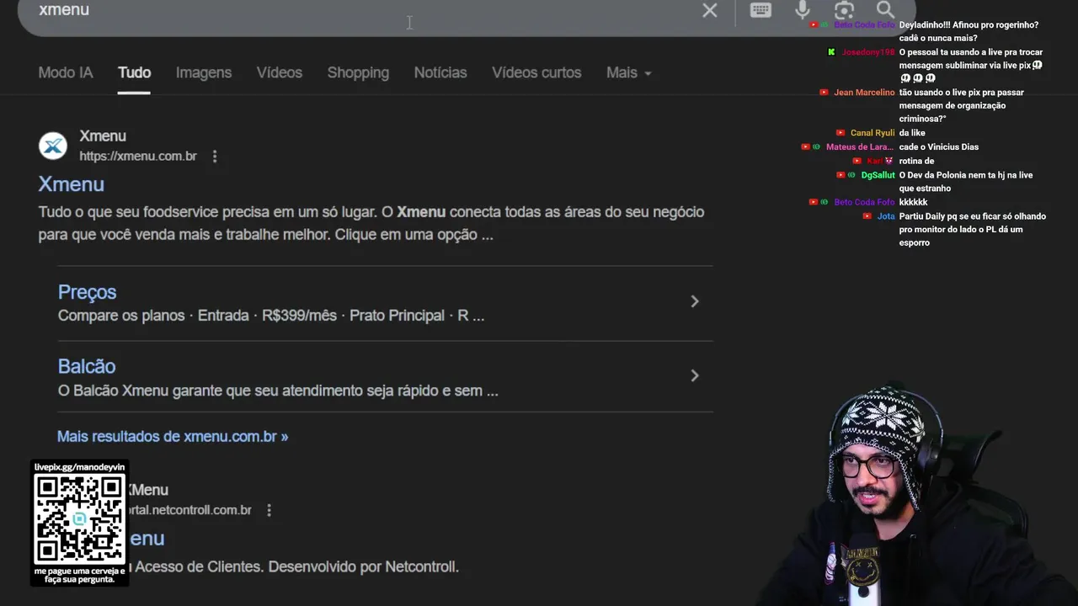Click chat username Jota

pyautogui.click(x=886, y=216)
